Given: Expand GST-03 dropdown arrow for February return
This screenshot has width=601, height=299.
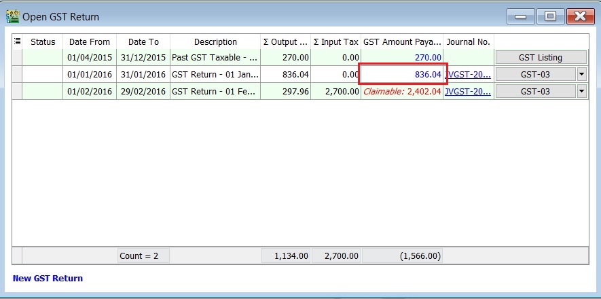Looking at the screenshot, I should (x=582, y=91).
